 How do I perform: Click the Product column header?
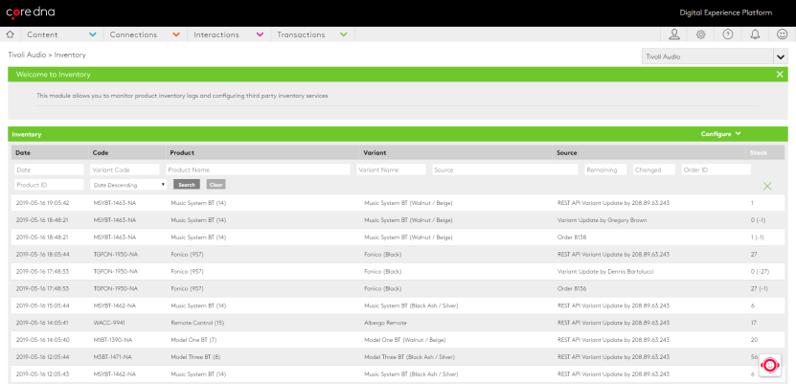pyautogui.click(x=182, y=152)
